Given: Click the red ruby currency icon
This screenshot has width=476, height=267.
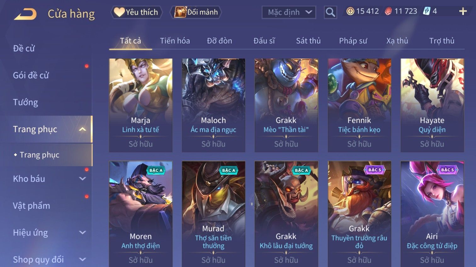Looking at the screenshot, I should coord(388,11).
